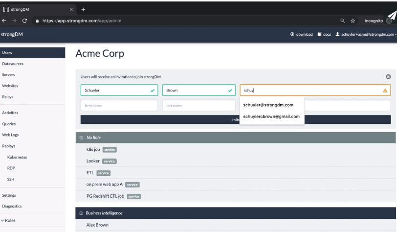Click the empty first name field
This screenshot has height=232, width=397.
click(x=119, y=106)
